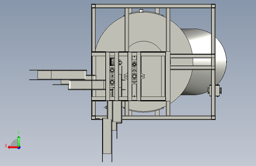This screenshot has height=166, width=256.
Task: Select the top horizontal frame beam
Action: coord(153,6)
